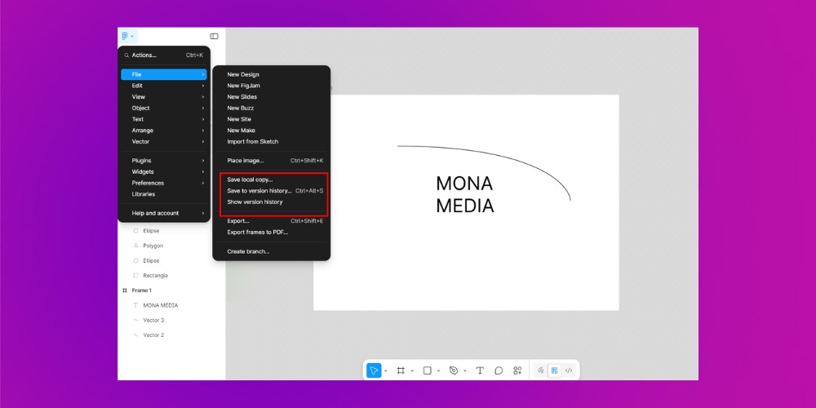Open the Arrange submenu
Screen dimensions: 816x408
(164, 131)
